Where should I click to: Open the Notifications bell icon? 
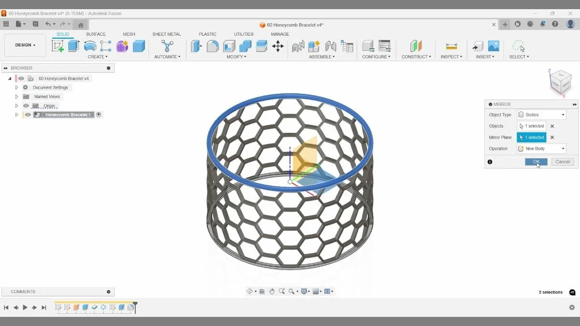tap(543, 24)
